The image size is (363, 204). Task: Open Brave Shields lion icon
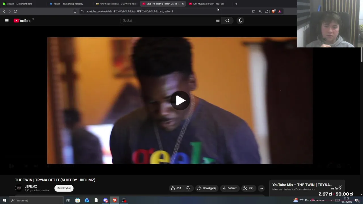pos(273,11)
